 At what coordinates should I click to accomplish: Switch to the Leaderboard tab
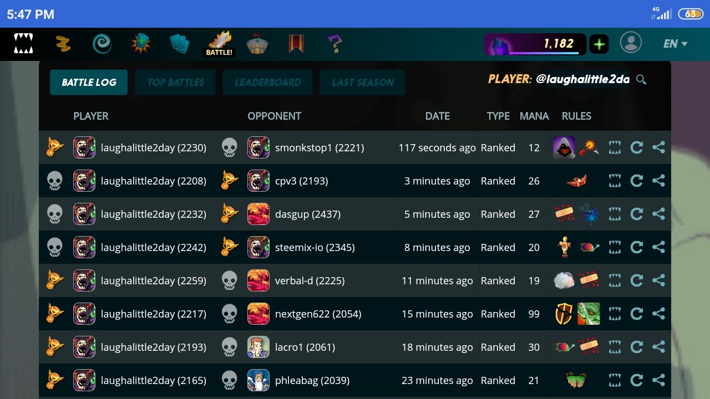point(267,82)
